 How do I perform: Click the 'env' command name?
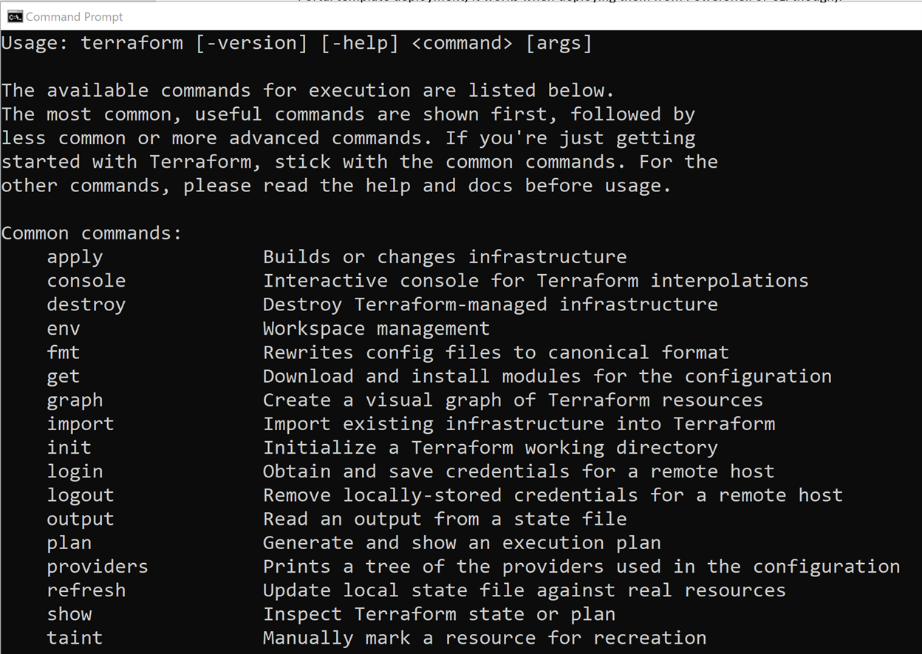(x=64, y=329)
